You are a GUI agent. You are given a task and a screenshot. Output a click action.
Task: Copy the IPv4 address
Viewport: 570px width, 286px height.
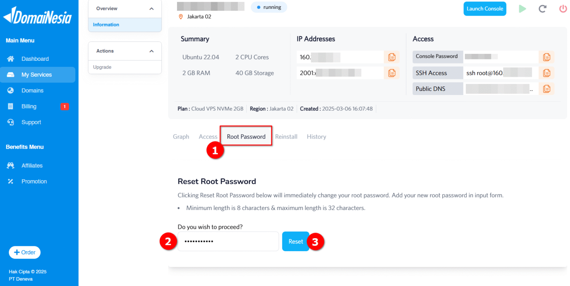392,57
